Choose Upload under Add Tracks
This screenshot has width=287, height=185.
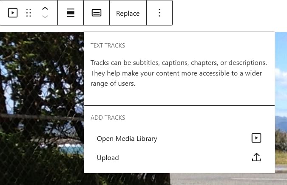108,157
